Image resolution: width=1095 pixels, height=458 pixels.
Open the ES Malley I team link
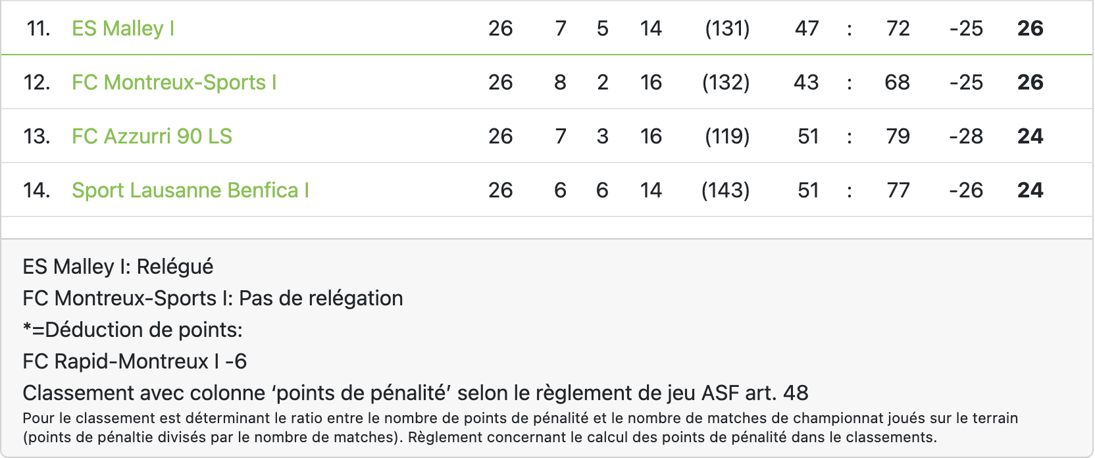[x=123, y=28]
